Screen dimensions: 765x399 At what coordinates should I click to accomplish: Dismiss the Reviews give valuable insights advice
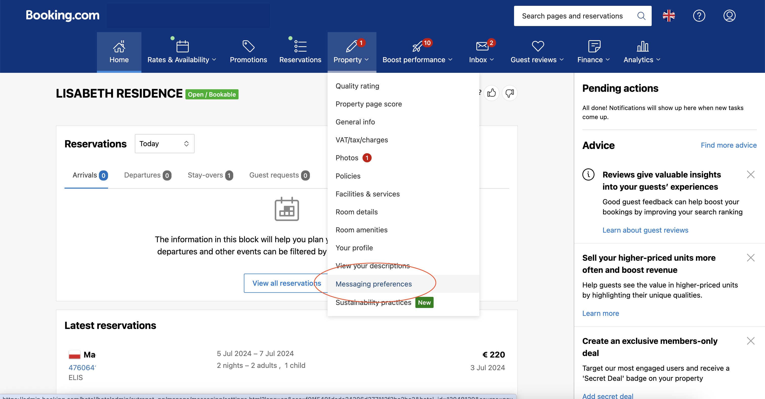[x=750, y=174]
